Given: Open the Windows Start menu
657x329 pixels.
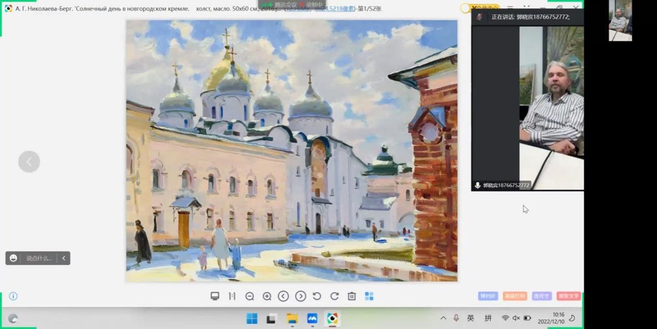Looking at the screenshot, I should click(x=252, y=318).
